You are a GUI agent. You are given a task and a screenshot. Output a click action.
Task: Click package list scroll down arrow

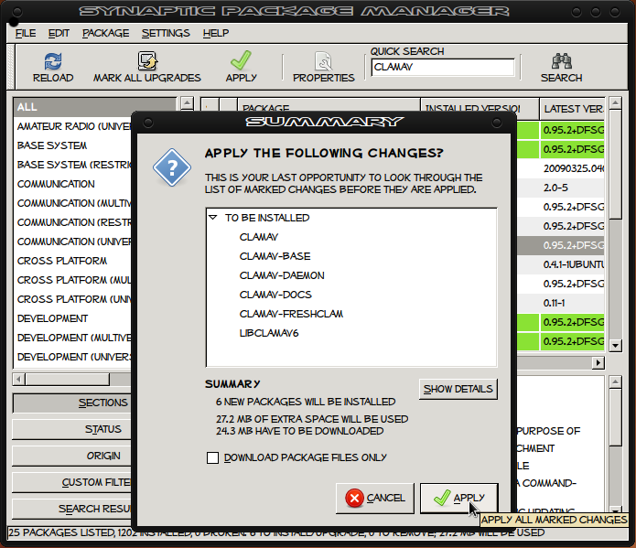point(616,346)
